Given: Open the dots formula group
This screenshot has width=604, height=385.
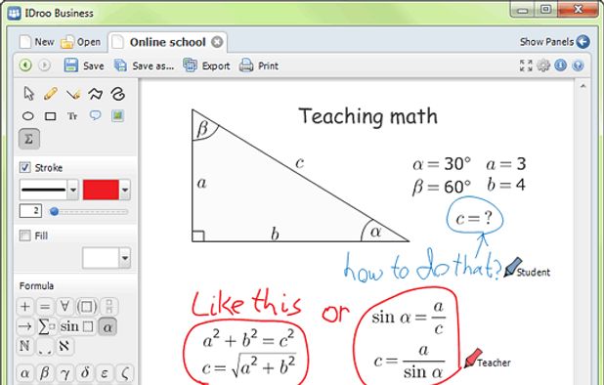Looking at the screenshot, I should (45, 347).
